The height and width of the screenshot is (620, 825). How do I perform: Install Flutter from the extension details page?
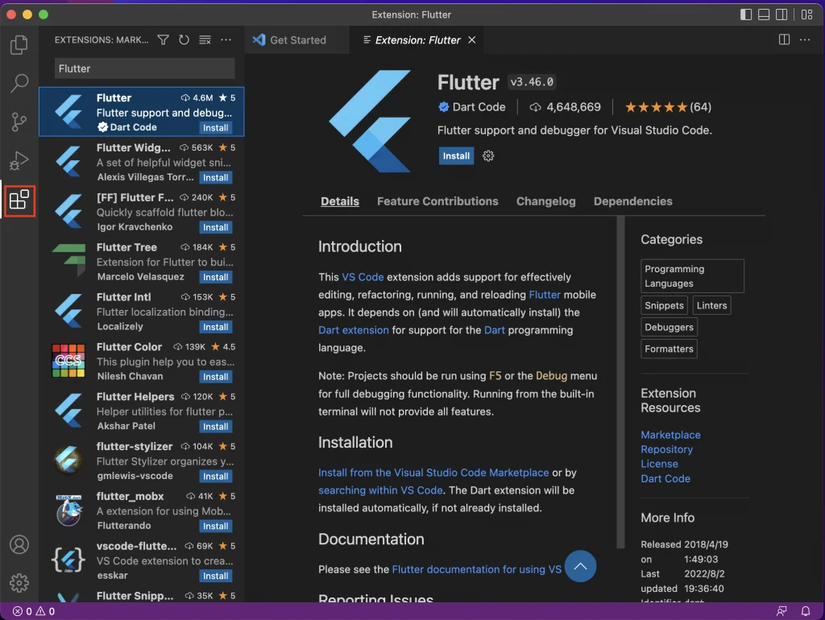point(456,156)
